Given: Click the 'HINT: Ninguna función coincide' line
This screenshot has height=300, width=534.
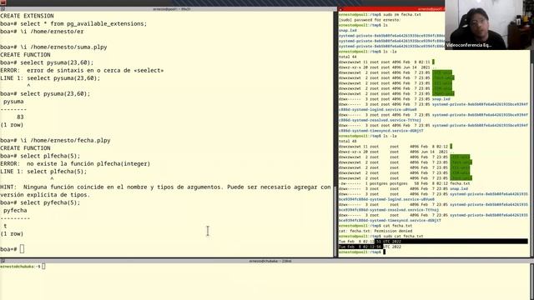Looking at the screenshot, I should click(x=165, y=187).
